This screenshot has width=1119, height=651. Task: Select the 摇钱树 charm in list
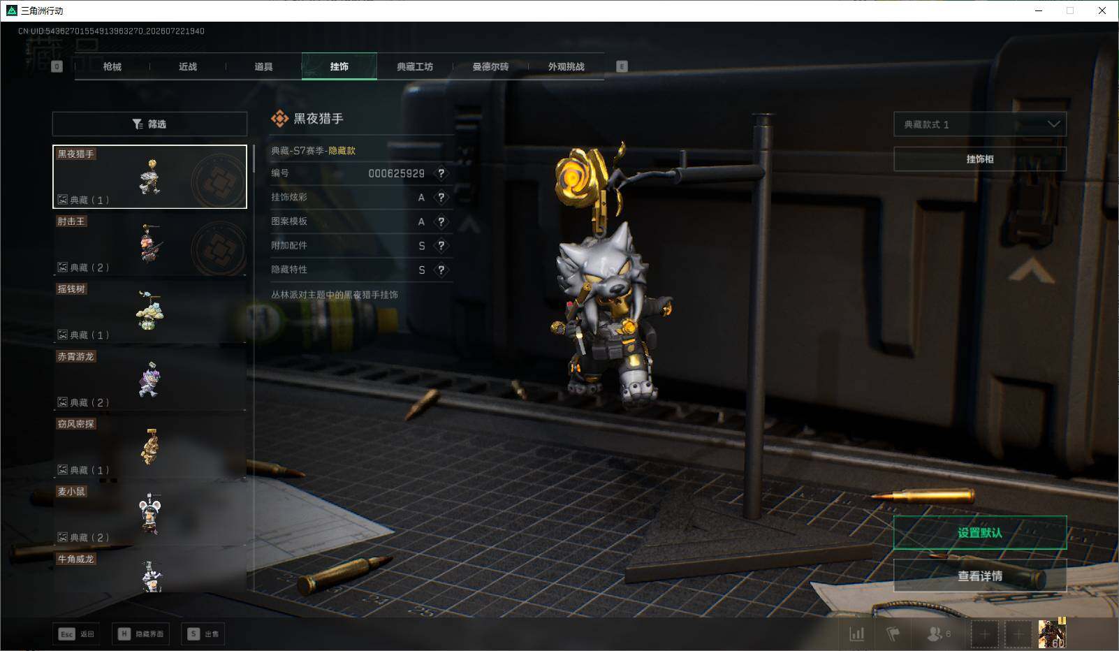coord(149,312)
